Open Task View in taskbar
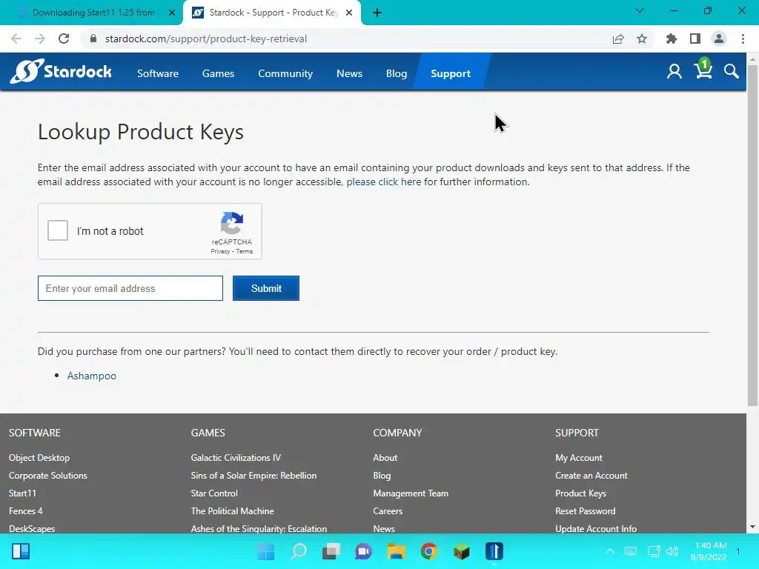This screenshot has height=569, width=759. pos(331,551)
